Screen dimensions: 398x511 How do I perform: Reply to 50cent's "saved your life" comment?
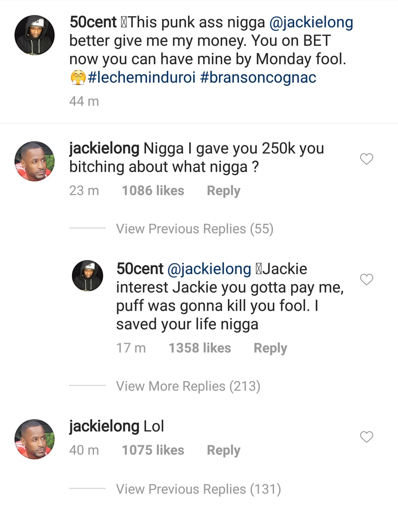pyautogui.click(x=270, y=348)
